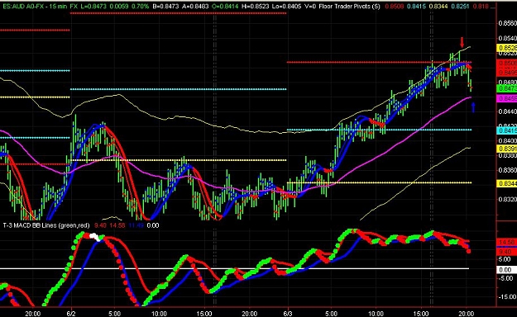Click the green FX label in the header

[x=73, y=7]
